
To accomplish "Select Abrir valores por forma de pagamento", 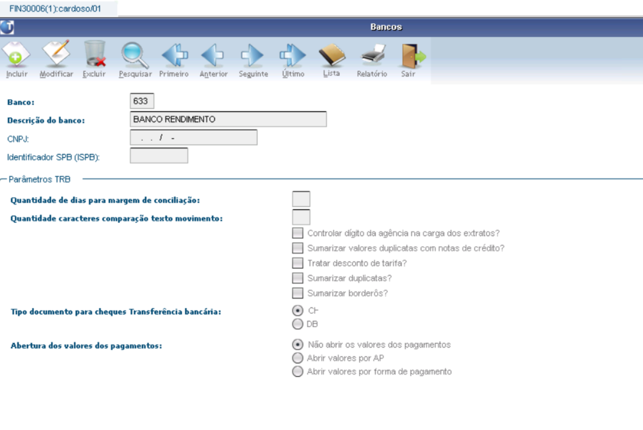I will [x=298, y=371].
